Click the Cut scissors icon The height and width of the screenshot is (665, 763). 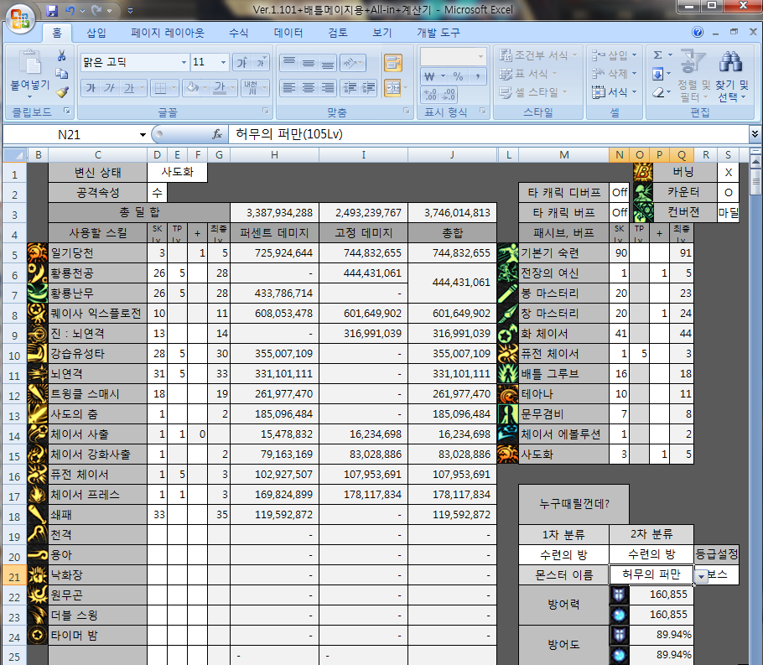coord(61,55)
